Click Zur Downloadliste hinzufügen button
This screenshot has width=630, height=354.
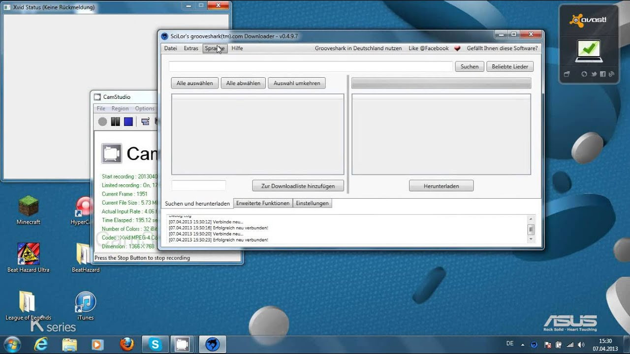coord(298,186)
